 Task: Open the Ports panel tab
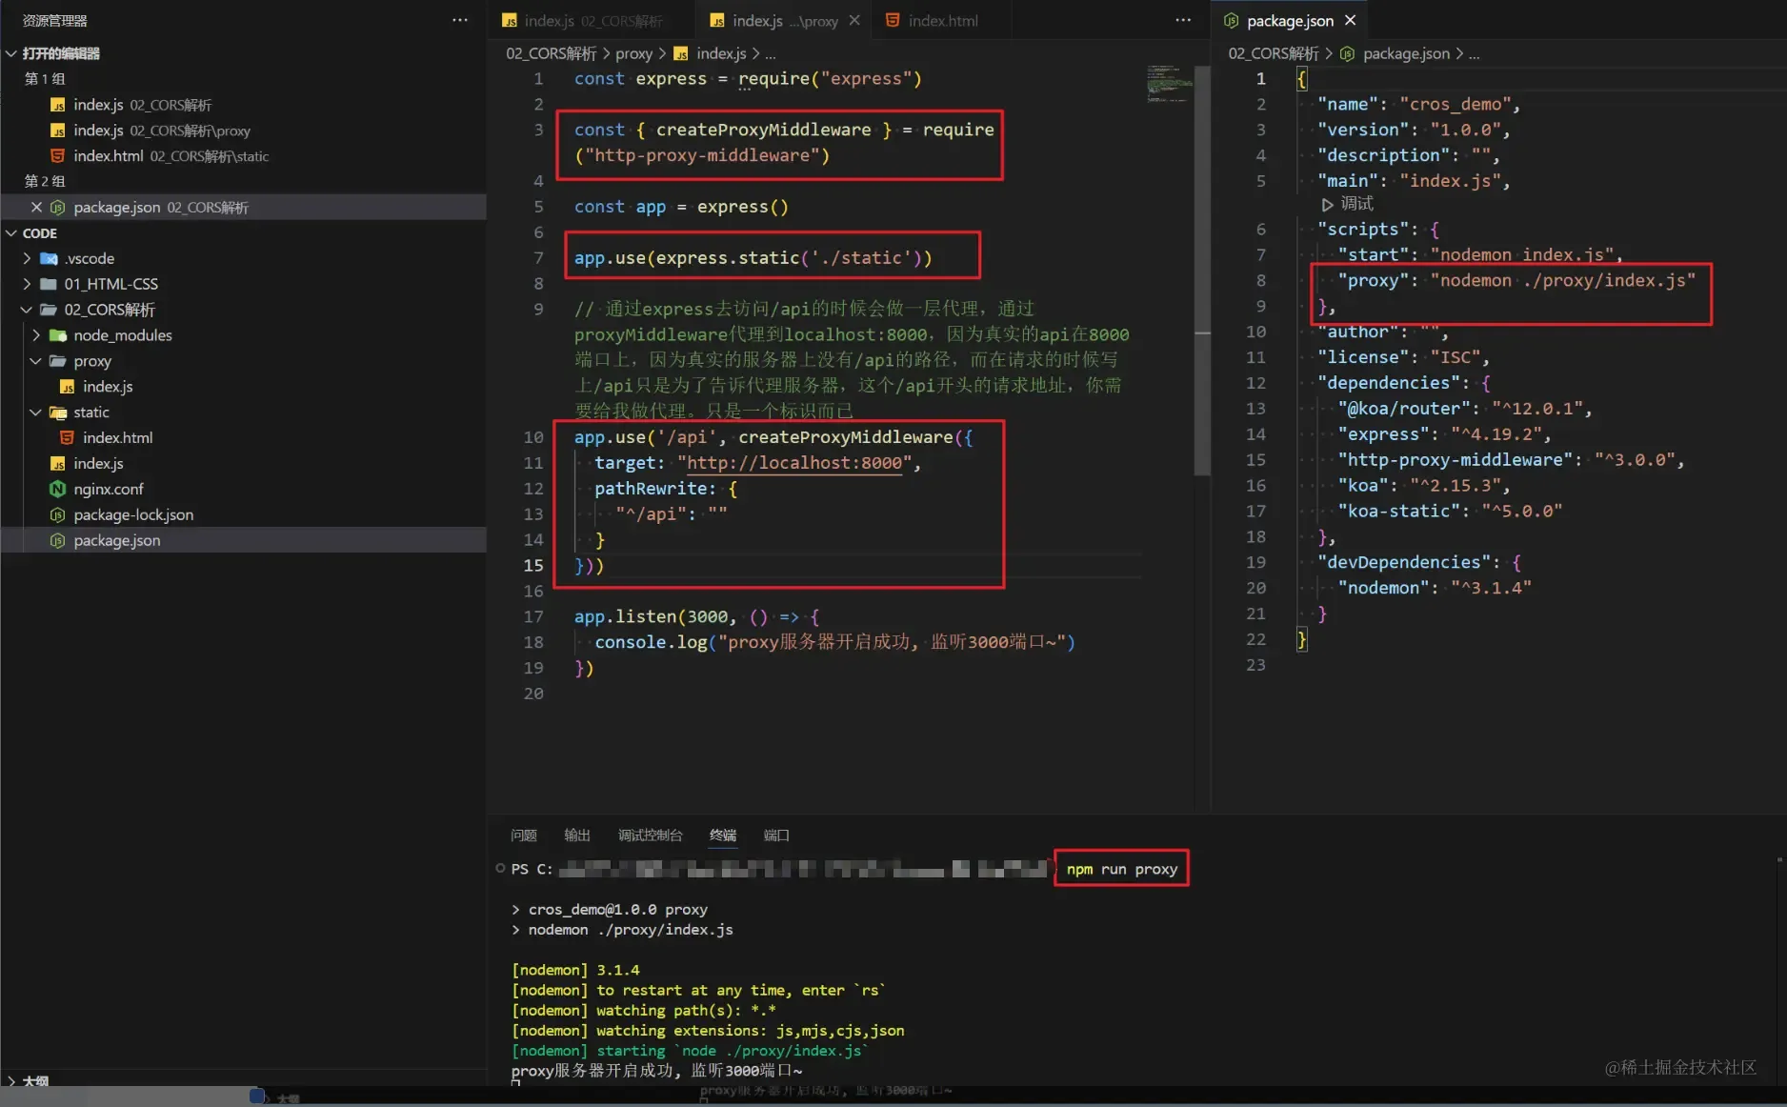click(776, 835)
